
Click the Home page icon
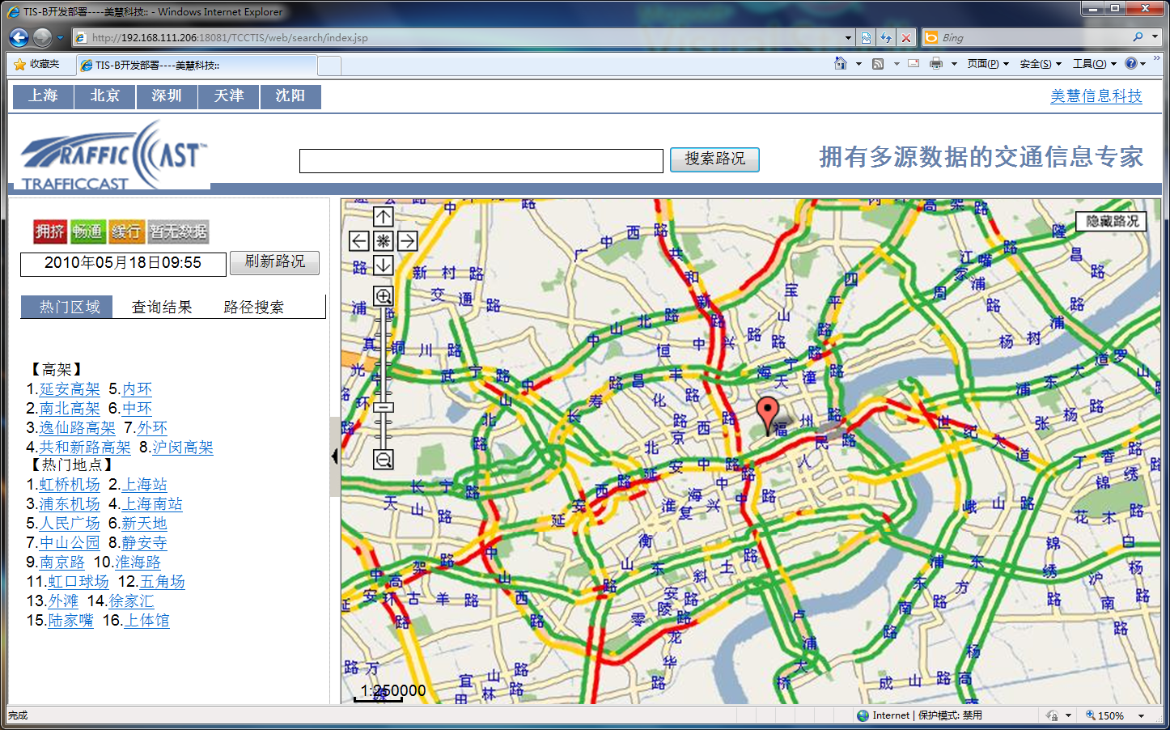click(841, 63)
